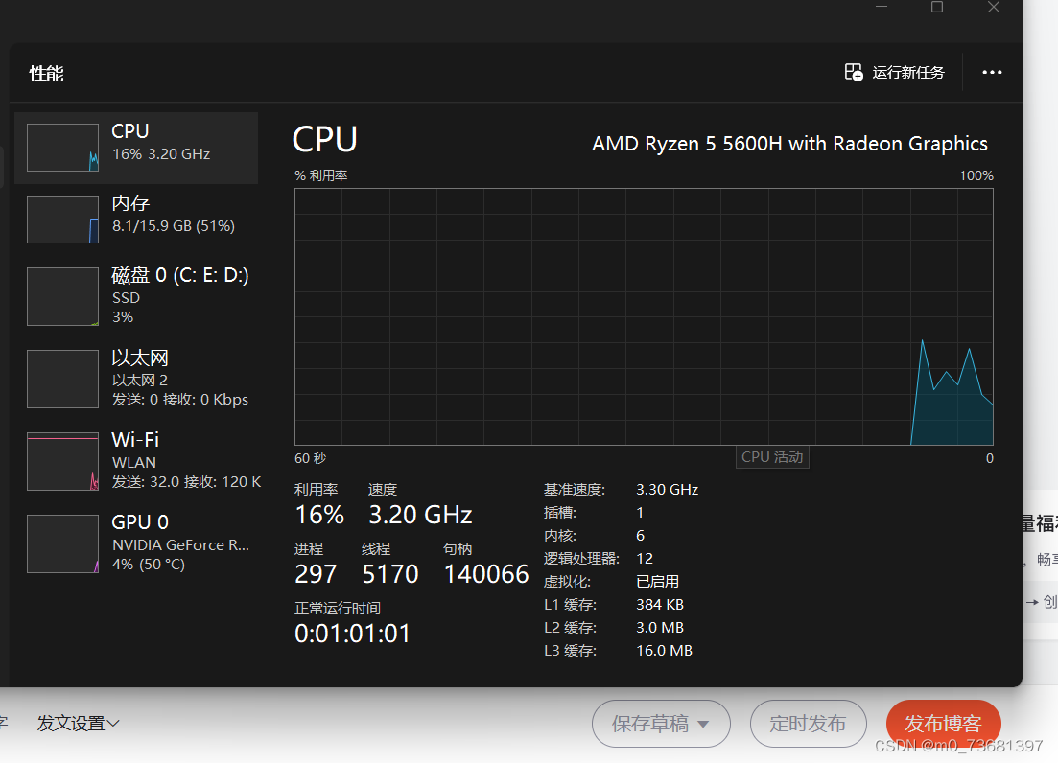The height and width of the screenshot is (763, 1058).
Task: Click the 定时发布 scheduled publish button
Action: click(x=809, y=724)
